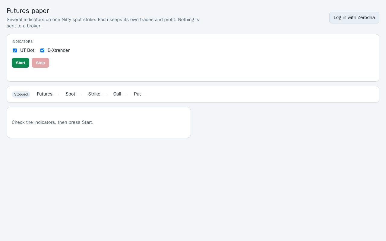Click the INDICATORS section label
This screenshot has height=241, width=386.
(22, 42)
